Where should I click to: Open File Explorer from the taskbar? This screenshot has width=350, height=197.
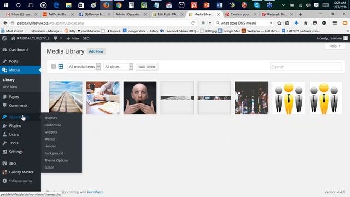pyautogui.click(x=68, y=5)
